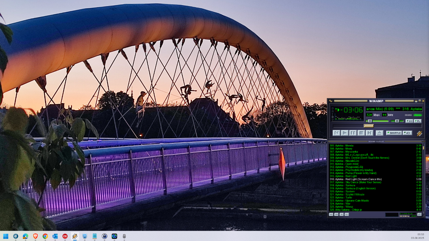This screenshot has width=429, height=241.
Task: Open the playlist MISC menu button
Action: [347, 214]
